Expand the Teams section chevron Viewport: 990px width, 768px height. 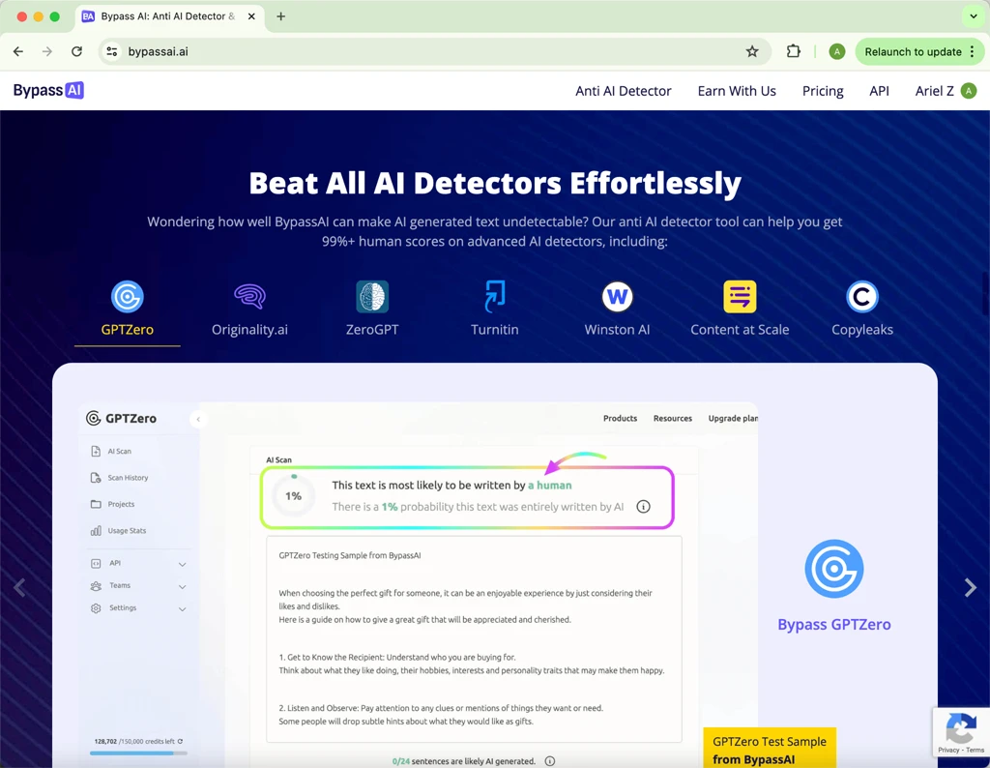182,587
